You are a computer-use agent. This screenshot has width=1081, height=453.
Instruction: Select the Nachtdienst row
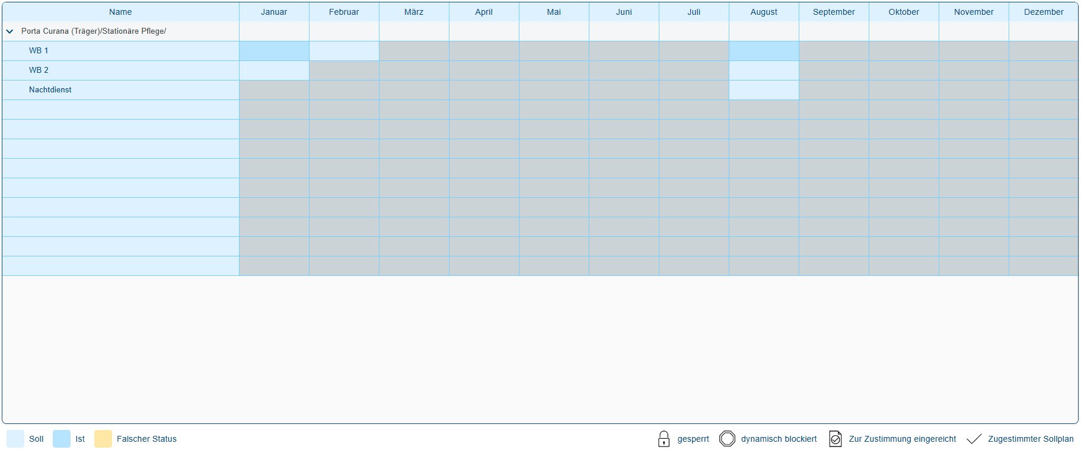tap(50, 90)
